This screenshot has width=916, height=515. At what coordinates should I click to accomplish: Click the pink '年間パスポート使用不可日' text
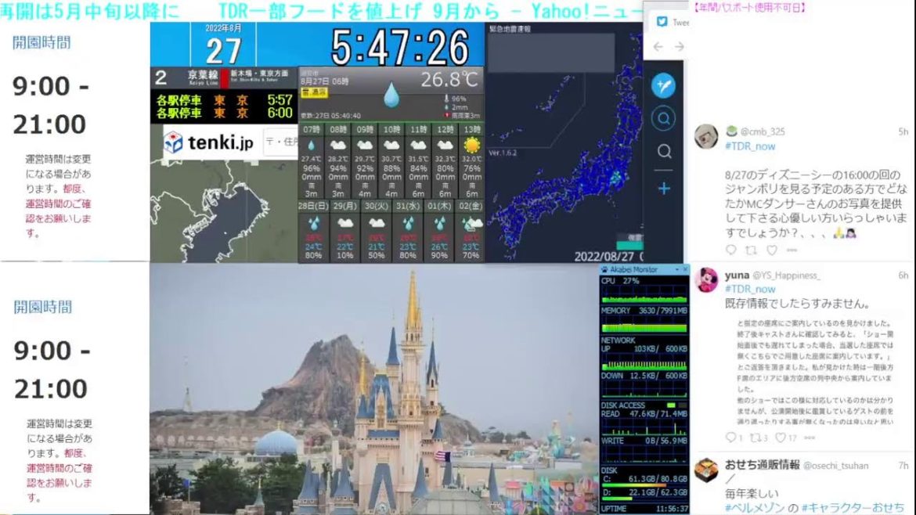tap(749, 8)
